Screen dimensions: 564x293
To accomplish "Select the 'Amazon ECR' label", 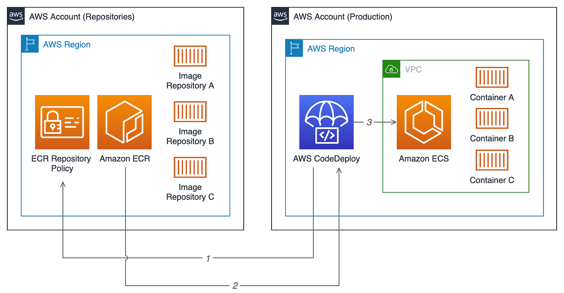I will [125, 159].
